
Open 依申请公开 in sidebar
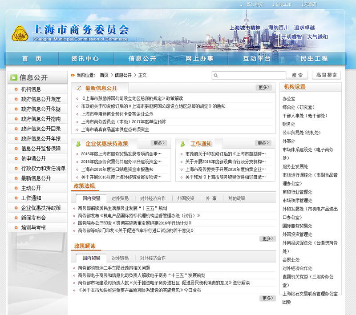pos(34,158)
